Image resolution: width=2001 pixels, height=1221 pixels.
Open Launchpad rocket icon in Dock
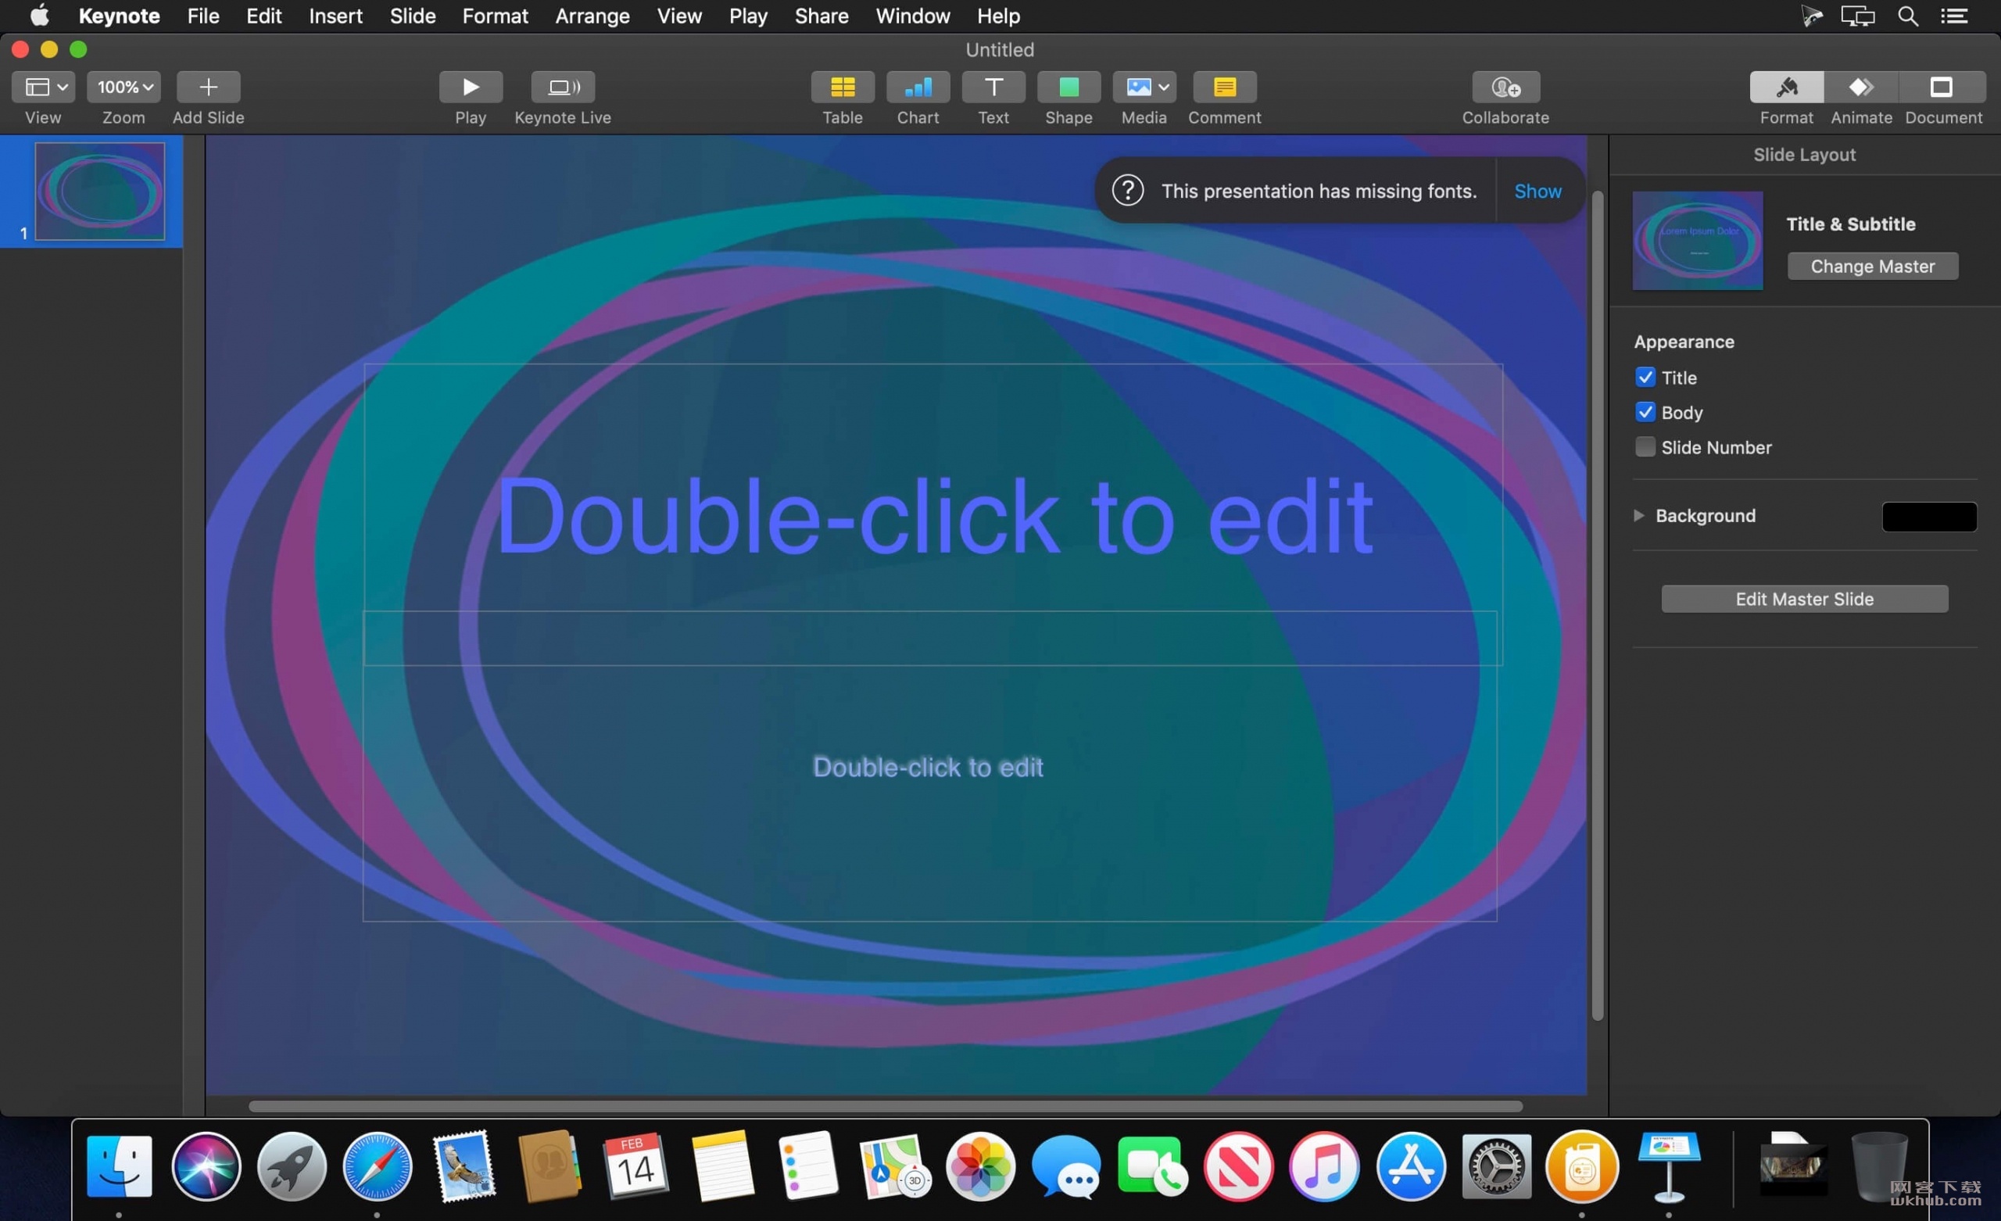[292, 1166]
